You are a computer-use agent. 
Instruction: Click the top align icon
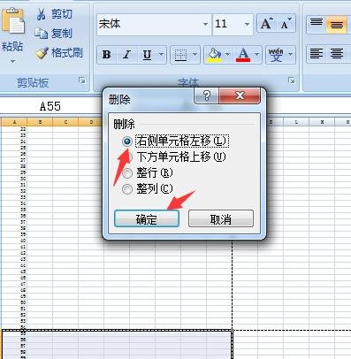point(317,24)
